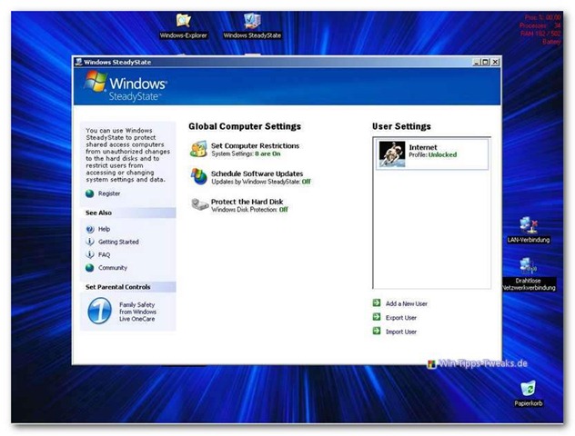The height and width of the screenshot is (436, 575).
Task: Open Family Safety from Windows Live OneCare
Action: click(x=137, y=312)
